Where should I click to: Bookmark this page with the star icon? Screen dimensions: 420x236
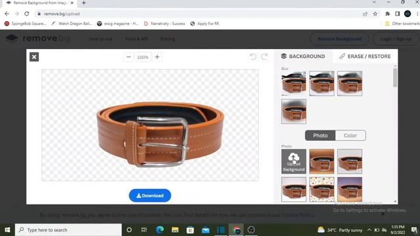click(x=375, y=14)
